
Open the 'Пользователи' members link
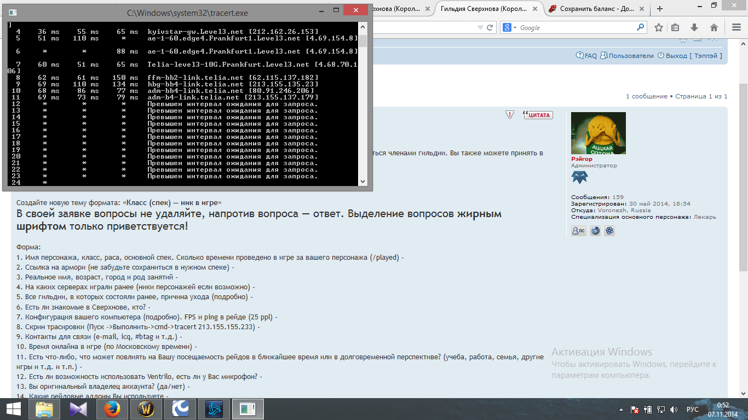coord(627,55)
